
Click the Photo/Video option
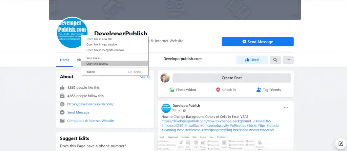(x=183, y=90)
